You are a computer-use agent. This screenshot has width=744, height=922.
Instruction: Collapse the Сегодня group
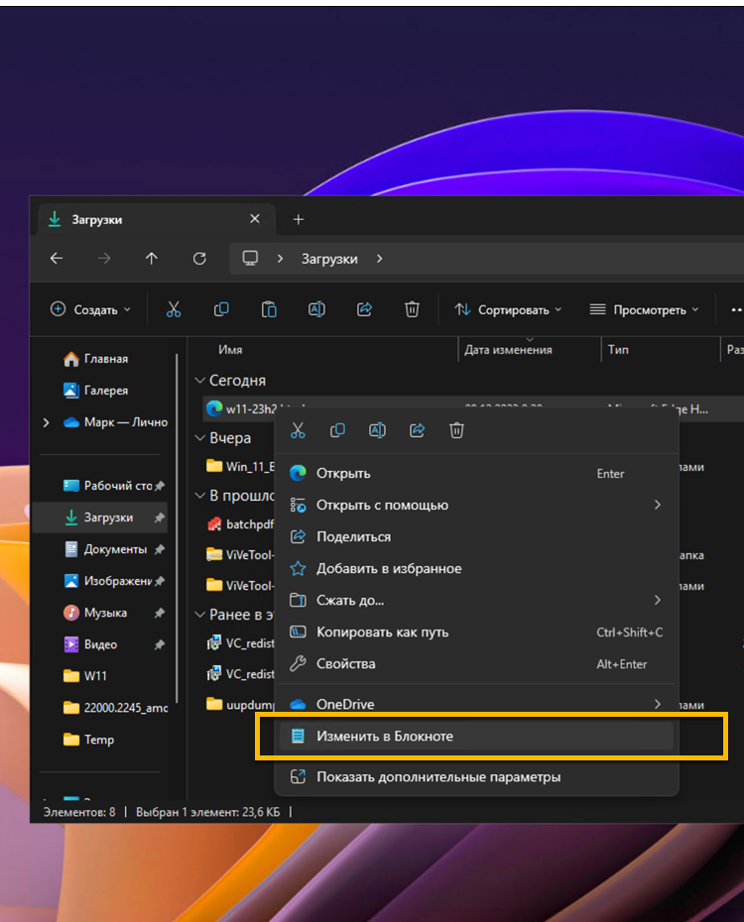199,381
